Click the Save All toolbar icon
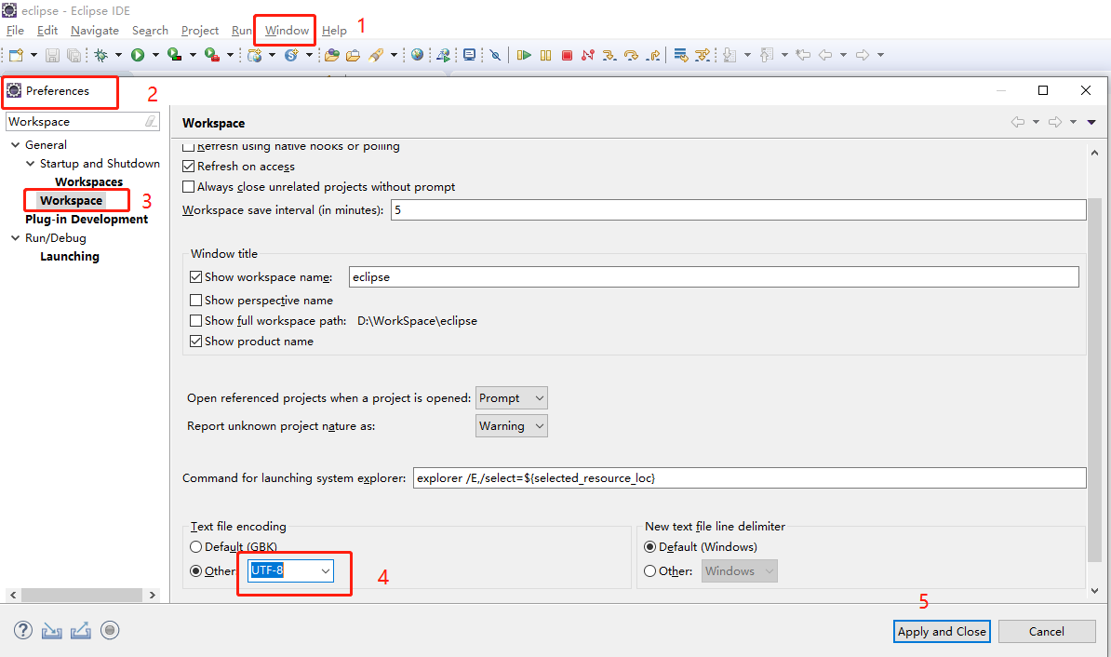The width and height of the screenshot is (1111, 657). pyautogui.click(x=74, y=55)
